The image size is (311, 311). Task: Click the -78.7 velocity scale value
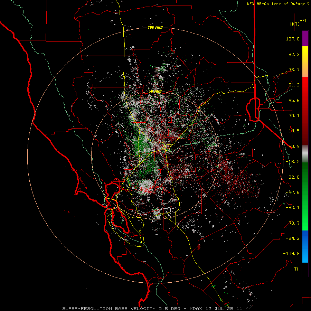pyautogui.click(x=293, y=223)
